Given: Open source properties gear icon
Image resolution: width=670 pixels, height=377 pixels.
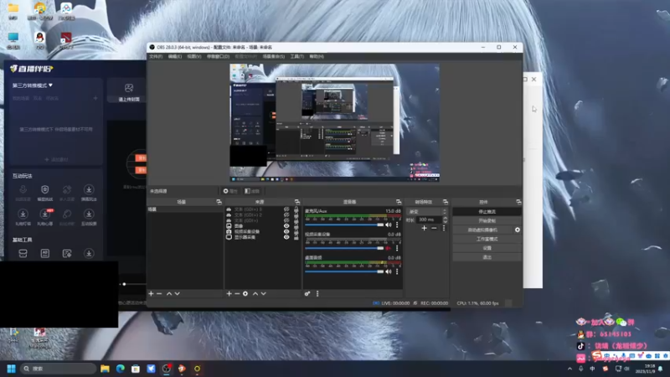Looking at the screenshot, I should [245, 294].
